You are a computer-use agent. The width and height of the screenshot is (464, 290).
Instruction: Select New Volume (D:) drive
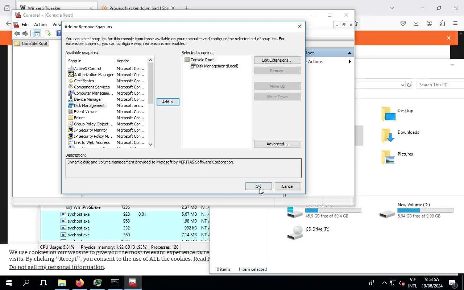(x=416, y=211)
